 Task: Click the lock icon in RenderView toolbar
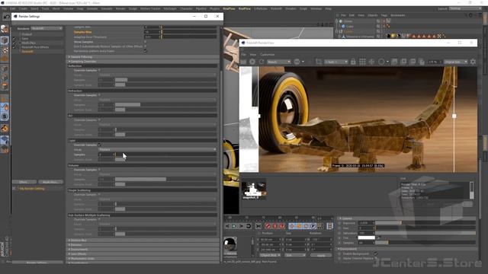pos(353,62)
